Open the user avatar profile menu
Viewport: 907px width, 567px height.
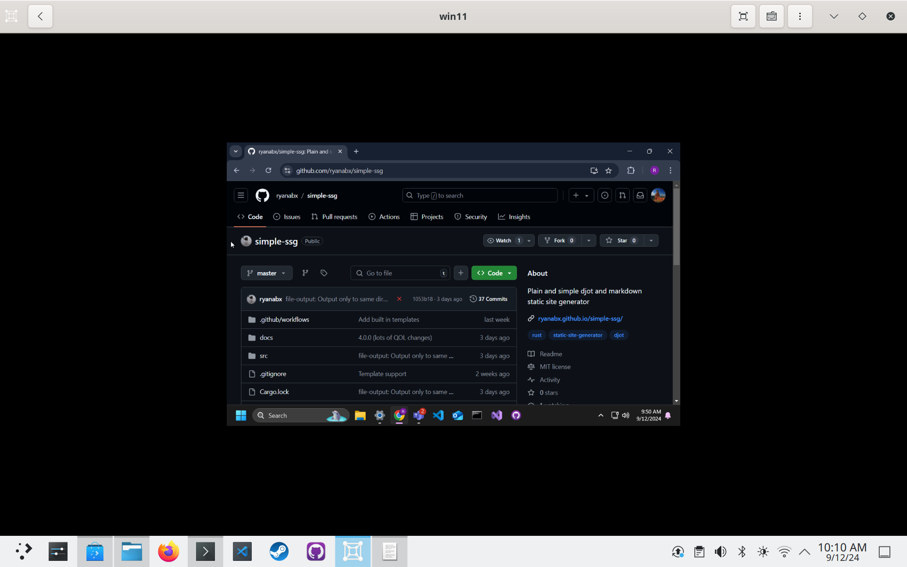coord(658,195)
